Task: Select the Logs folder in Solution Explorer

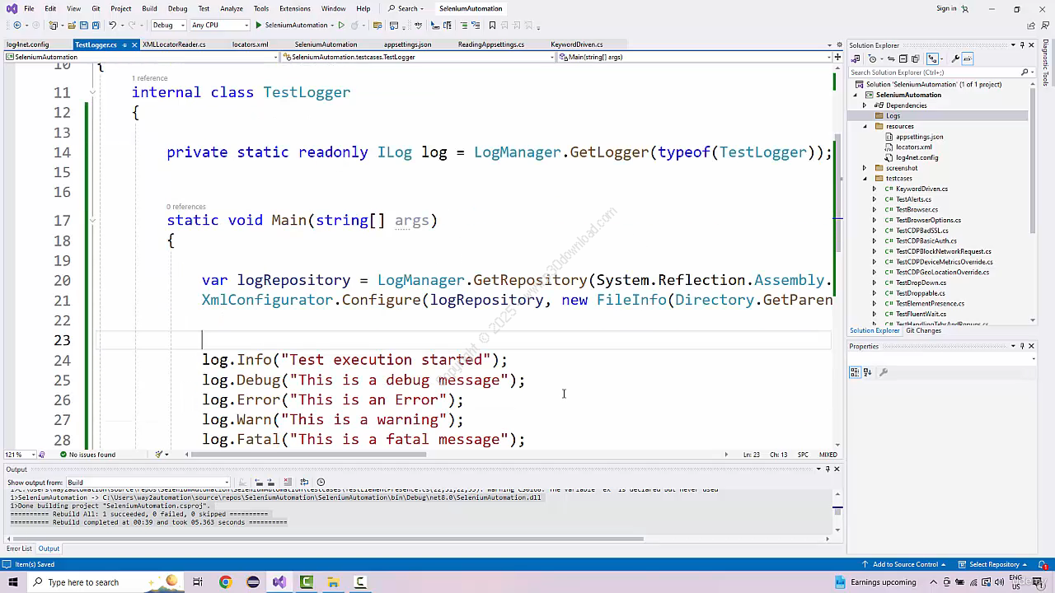Action: pos(893,116)
